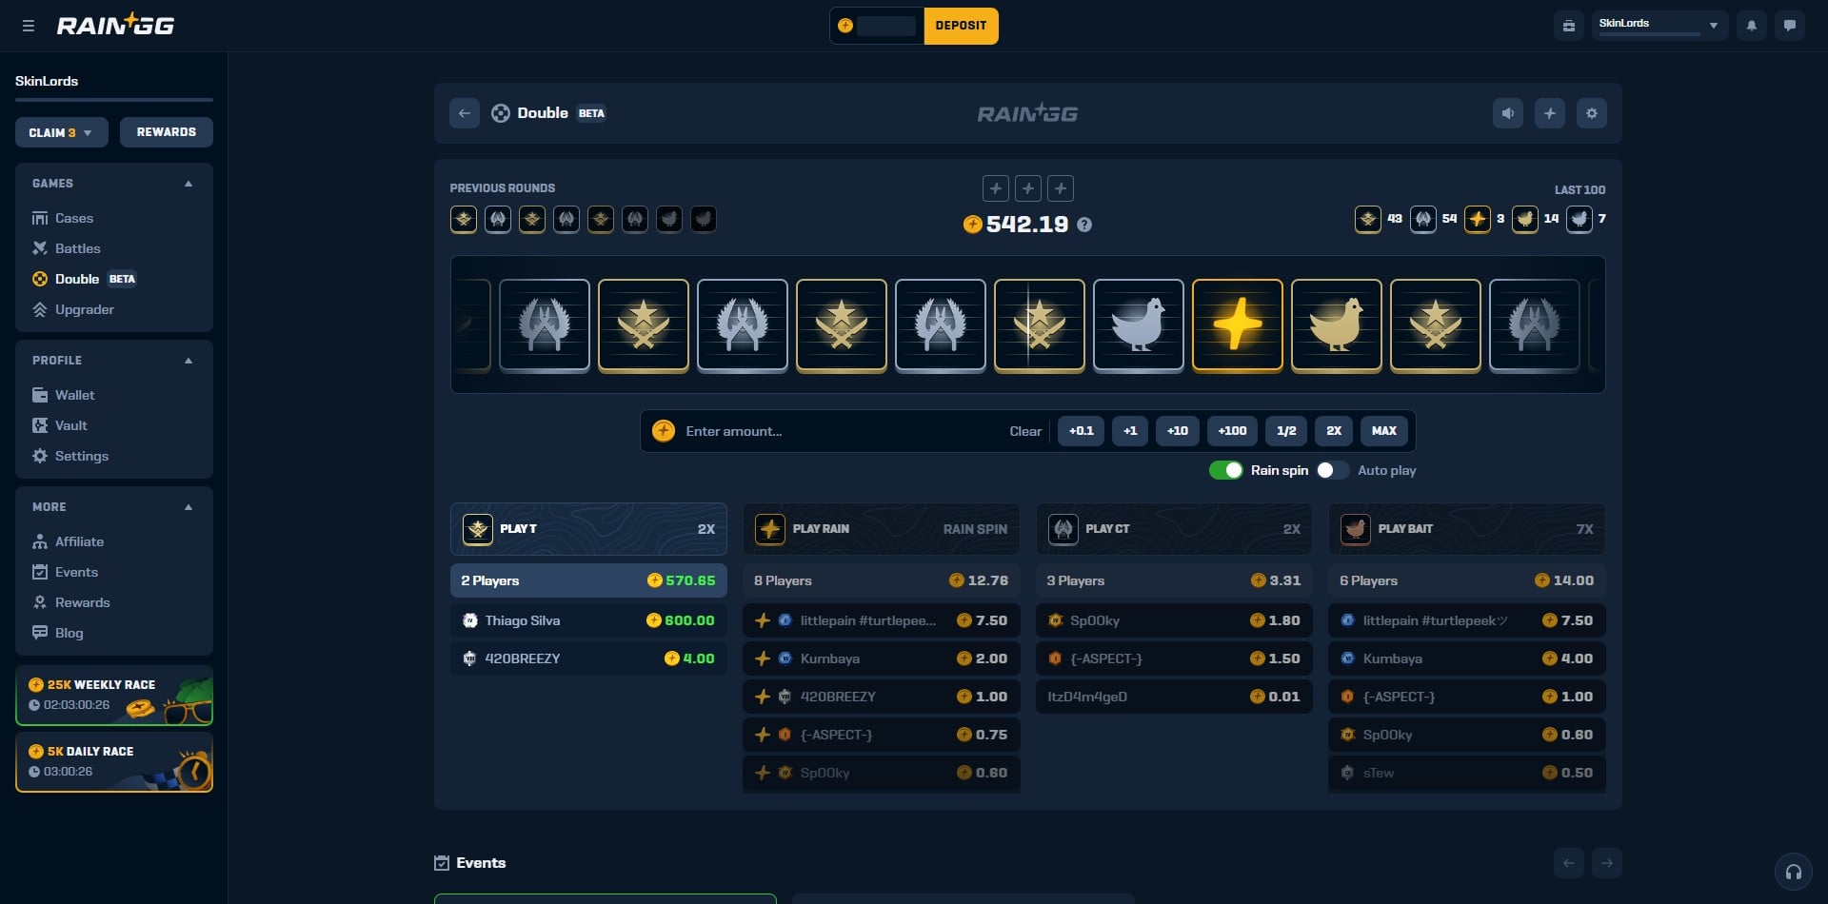Click the coin icon in bet input
Viewport: 1828px width, 904px height.
pyautogui.click(x=663, y=431)
